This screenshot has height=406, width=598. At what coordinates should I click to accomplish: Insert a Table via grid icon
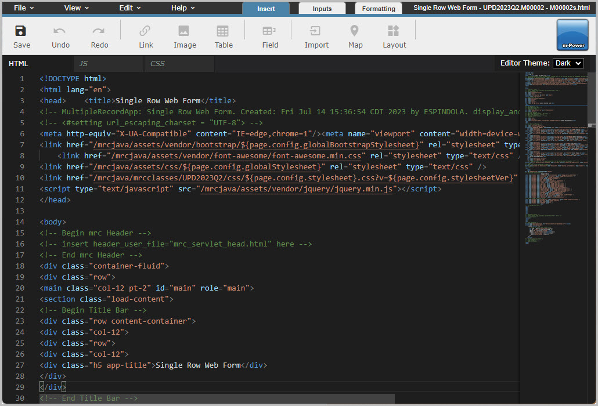click(x=223, y=31)
